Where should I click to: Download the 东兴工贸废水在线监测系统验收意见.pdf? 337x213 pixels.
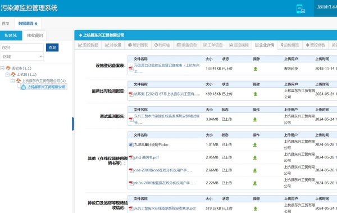(x=256, y=209)
